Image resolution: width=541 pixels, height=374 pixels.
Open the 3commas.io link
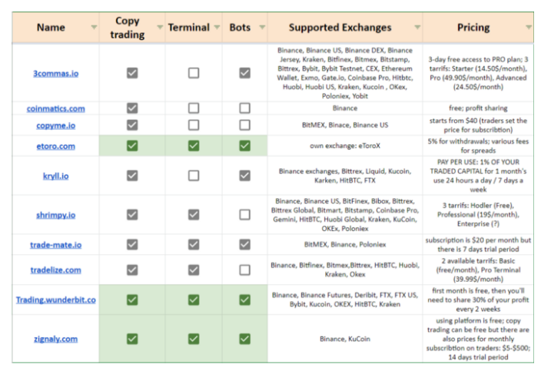click(55, 73)
